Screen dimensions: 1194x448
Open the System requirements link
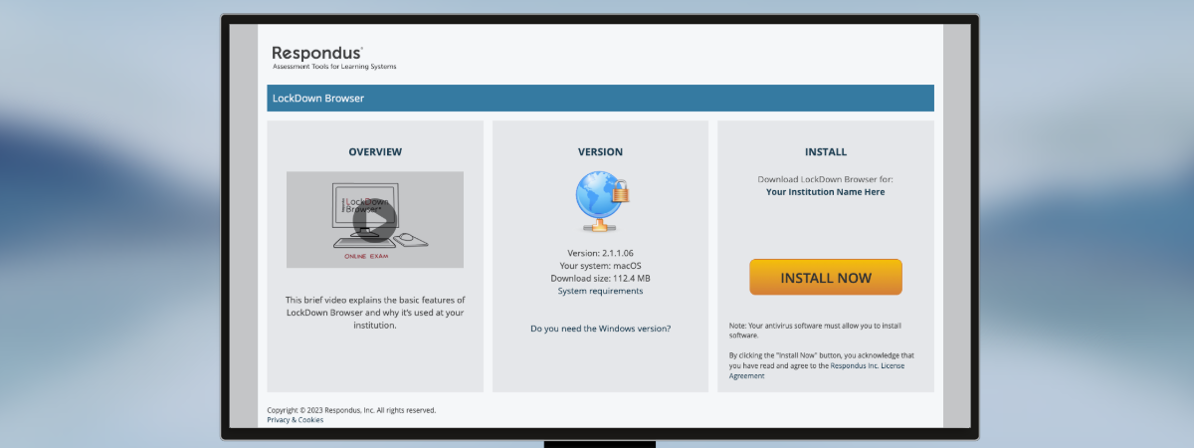click(x=600, y=291)
